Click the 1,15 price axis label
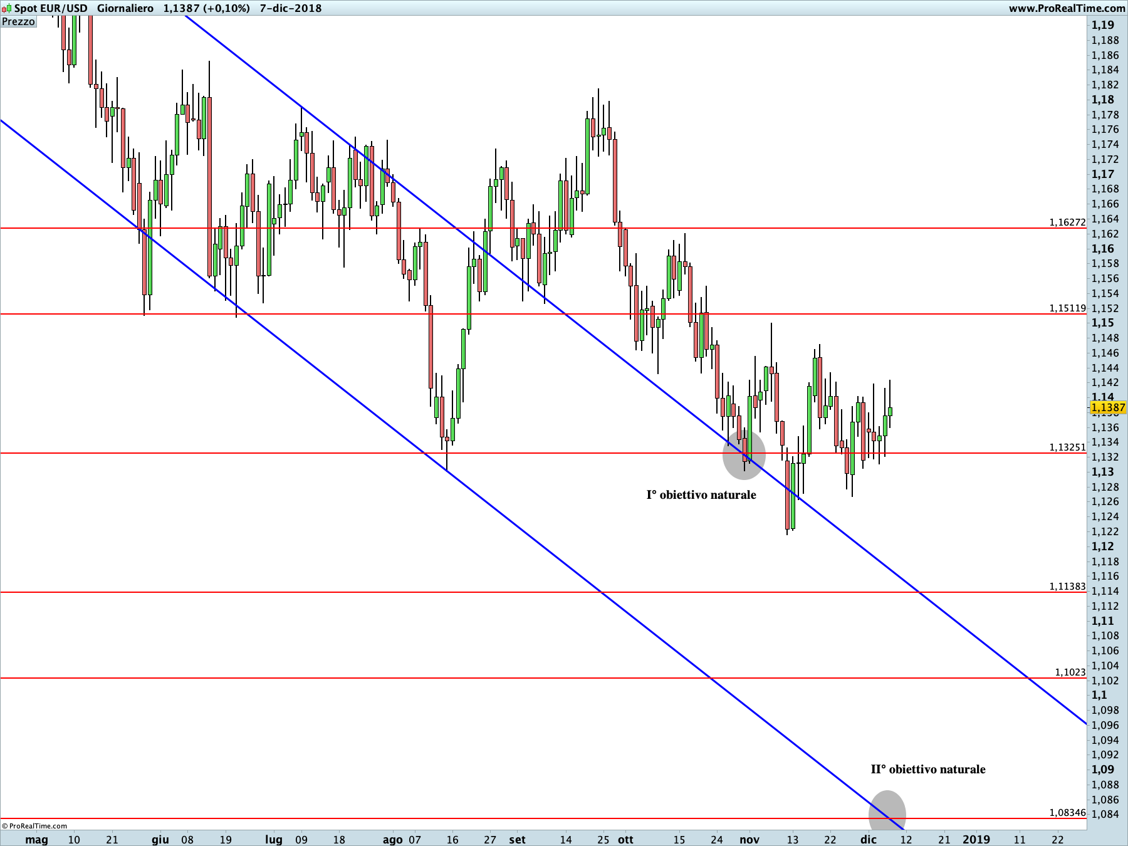The height and width of the screenshot is (846, 1128). pyautogui.click(x=1103, y=323)
